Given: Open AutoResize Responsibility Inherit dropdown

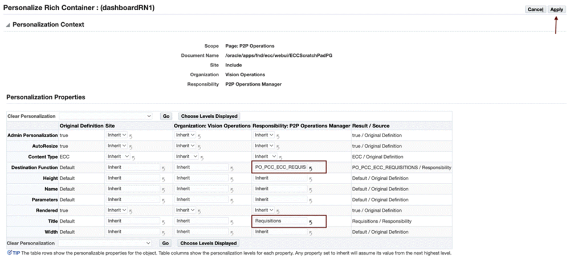Looking at the screenshot, I should 263,146.
